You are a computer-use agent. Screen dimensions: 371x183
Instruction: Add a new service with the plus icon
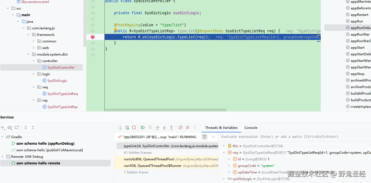[2, 127]
